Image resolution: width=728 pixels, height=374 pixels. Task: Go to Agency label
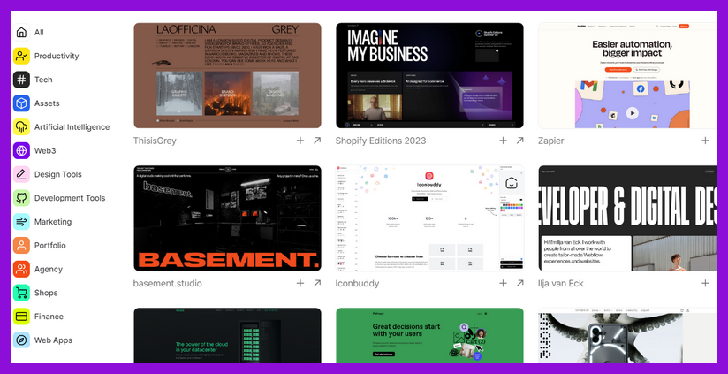click(49, 269)
